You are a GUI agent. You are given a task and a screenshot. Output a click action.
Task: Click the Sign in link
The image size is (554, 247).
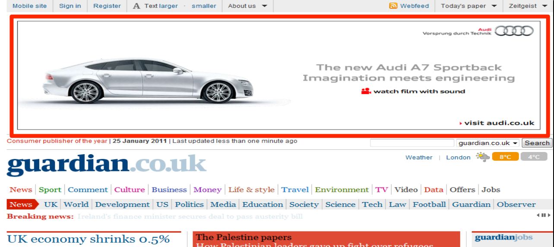(70, 6)
